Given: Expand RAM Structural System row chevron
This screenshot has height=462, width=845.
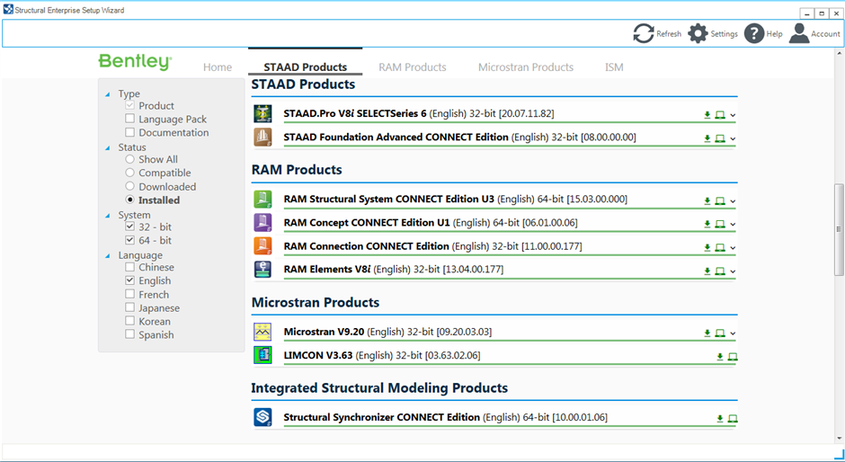Looking at the screenshot, I should click(x=733, y=201).
